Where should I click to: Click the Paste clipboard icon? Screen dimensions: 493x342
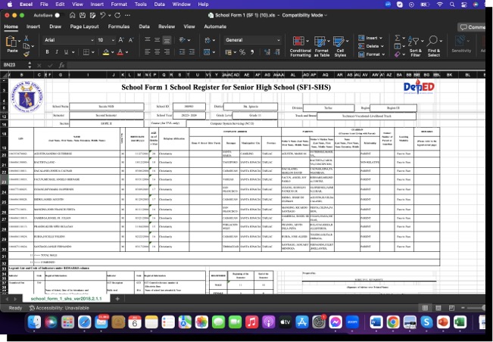pyautogui.click(x=11, y=42)
